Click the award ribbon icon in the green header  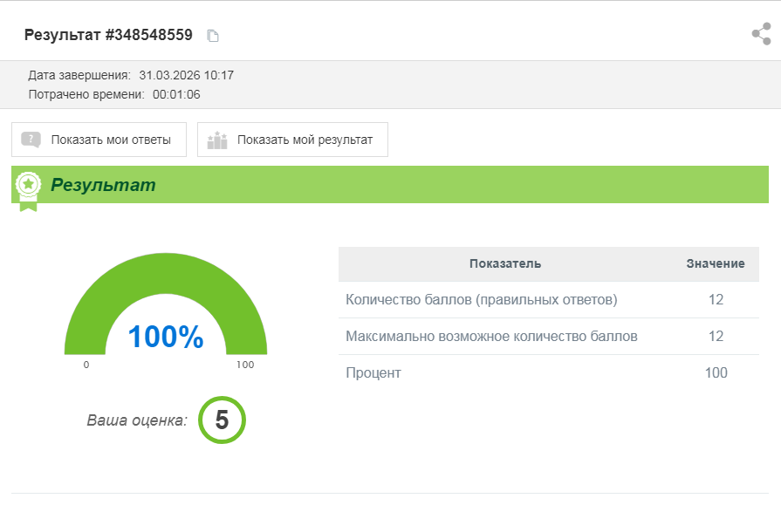tap(29, 188)
